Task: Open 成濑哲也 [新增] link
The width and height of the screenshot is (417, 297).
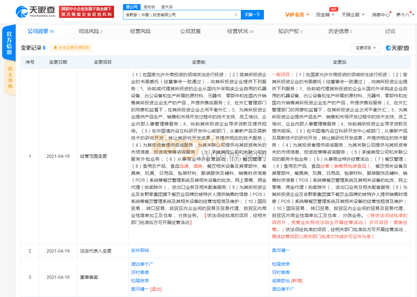Action: 287,280
